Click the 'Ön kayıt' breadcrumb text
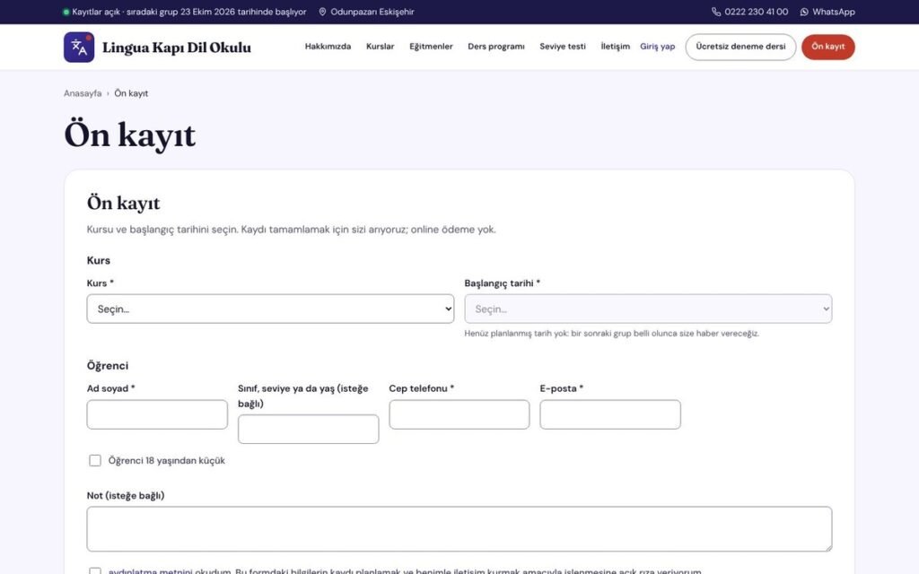Screen dimensions: 919x574 (x=131, y=93)
